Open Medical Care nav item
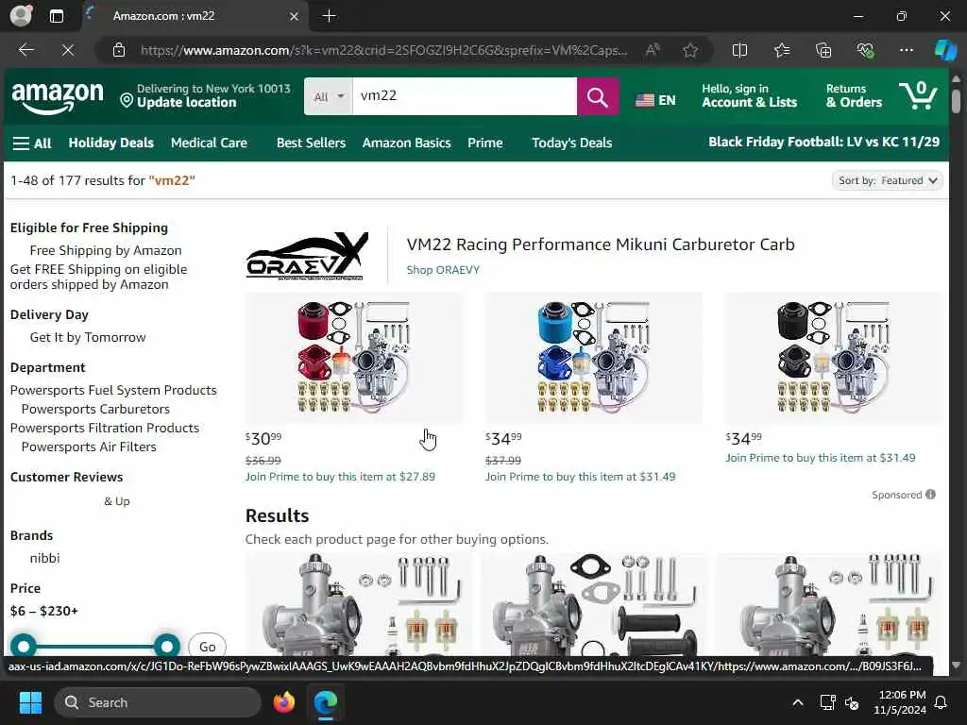 209,143
